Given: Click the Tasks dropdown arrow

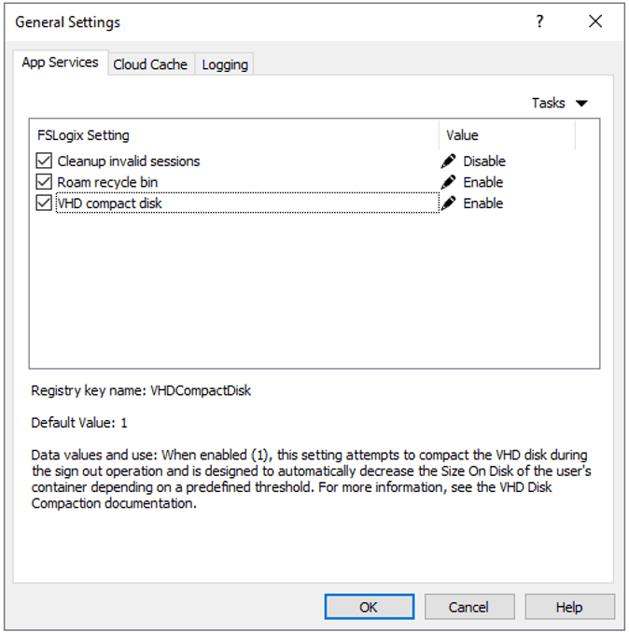Looking at the screenshot, I should (582, 104).
